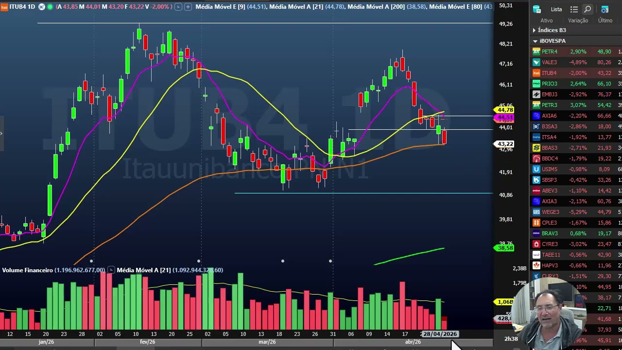622x350 pixels.
Task: Add indicator with the plus button in header
Action: [187, 7]
